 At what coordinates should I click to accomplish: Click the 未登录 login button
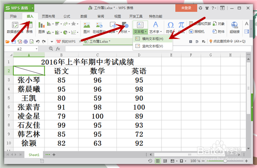click(x=186, y=8)
